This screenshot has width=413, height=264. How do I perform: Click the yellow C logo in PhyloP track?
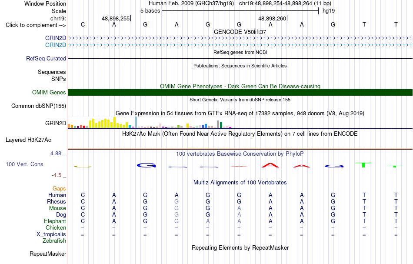pyautogui.click(x=83, y=167)
